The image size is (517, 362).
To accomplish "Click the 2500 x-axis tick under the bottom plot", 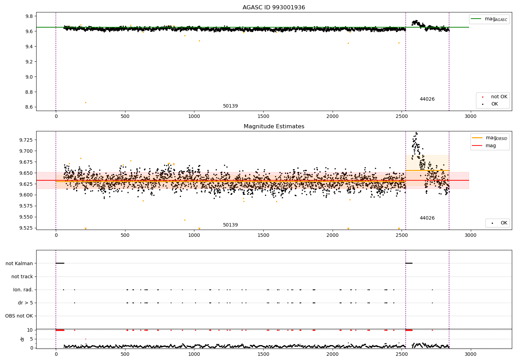I will click(x=402, y=354).
